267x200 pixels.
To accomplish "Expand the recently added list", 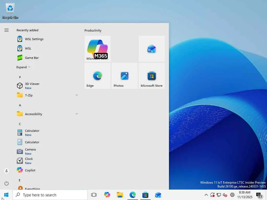I will click(23, 67).
